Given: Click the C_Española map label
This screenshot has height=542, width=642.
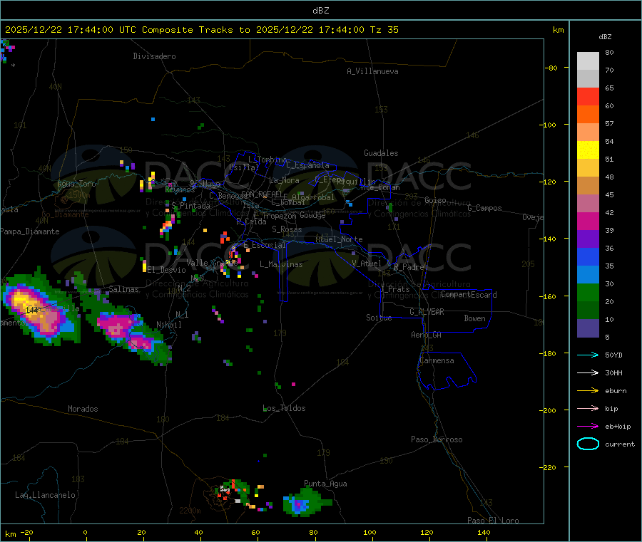Looking at the screenshot, I should (x=308, y=165).
